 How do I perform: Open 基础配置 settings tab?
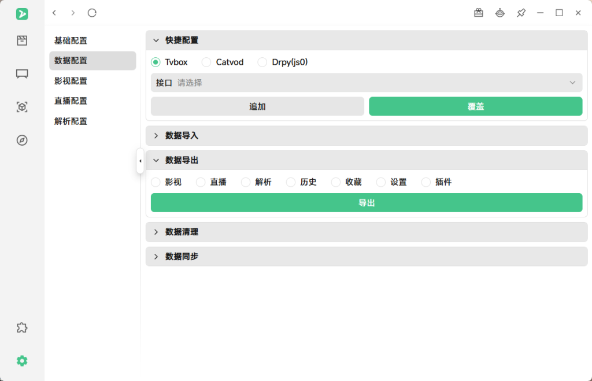[x=92, y=40]
